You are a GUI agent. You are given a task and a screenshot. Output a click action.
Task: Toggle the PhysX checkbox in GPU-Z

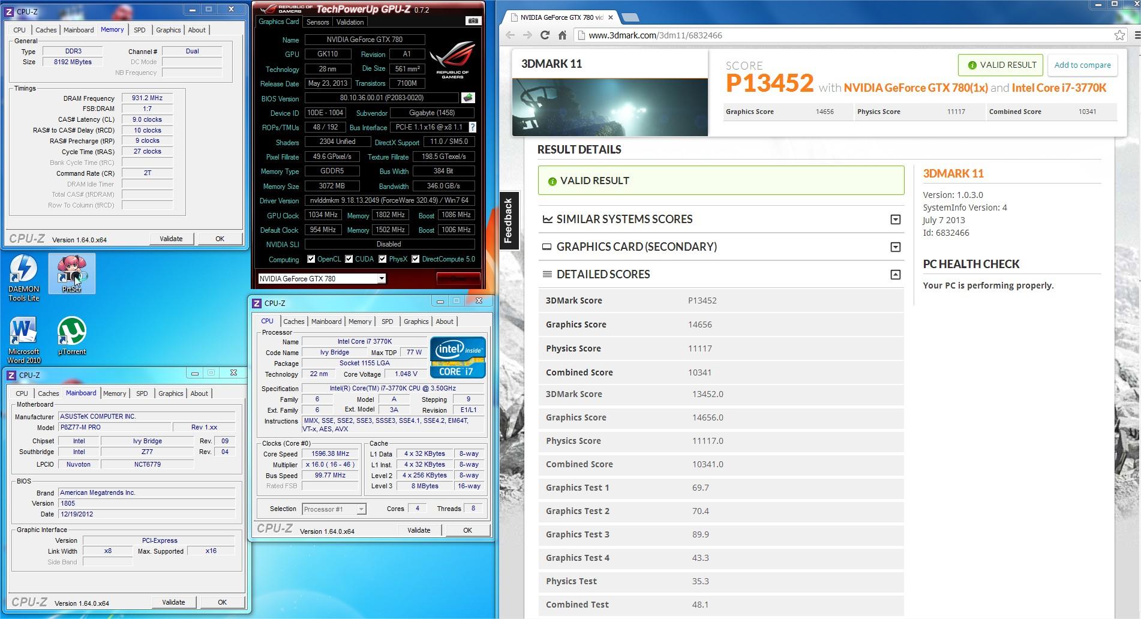[382, 259]
